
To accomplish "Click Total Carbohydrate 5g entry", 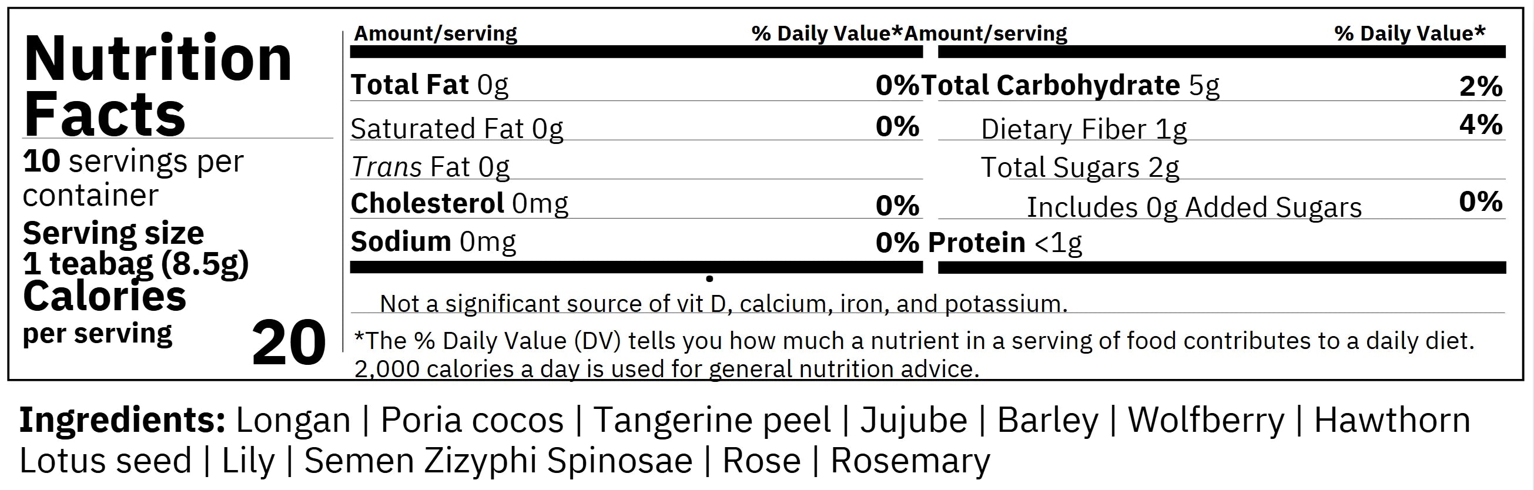I will pyautogui.click(x=1070, y=86).
